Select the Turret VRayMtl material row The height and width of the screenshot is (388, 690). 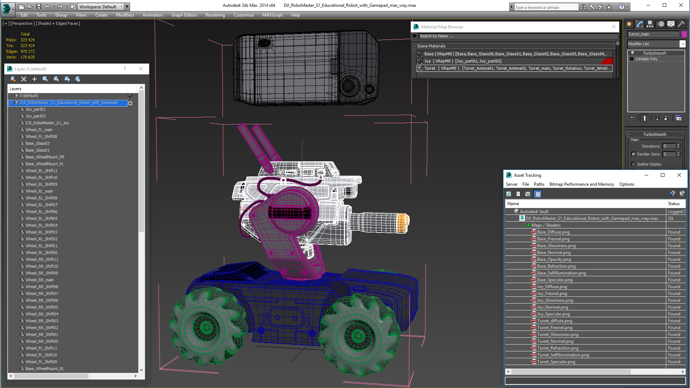514,68
